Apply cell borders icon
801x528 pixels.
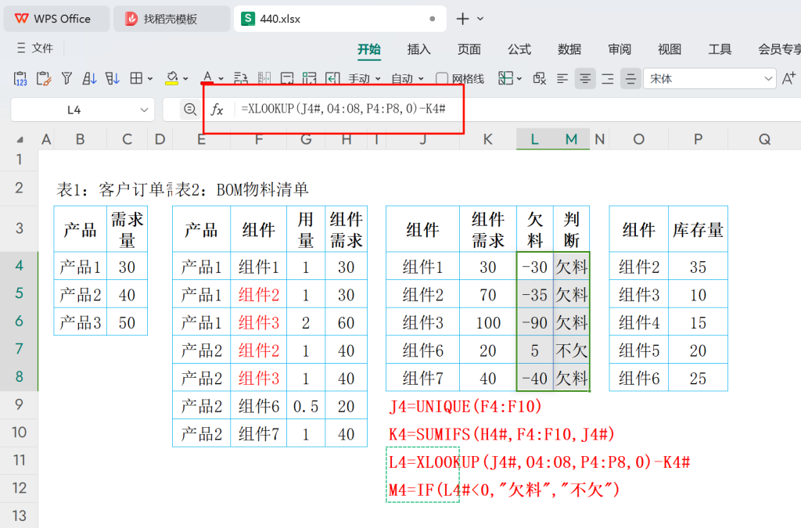click(136, 79)
